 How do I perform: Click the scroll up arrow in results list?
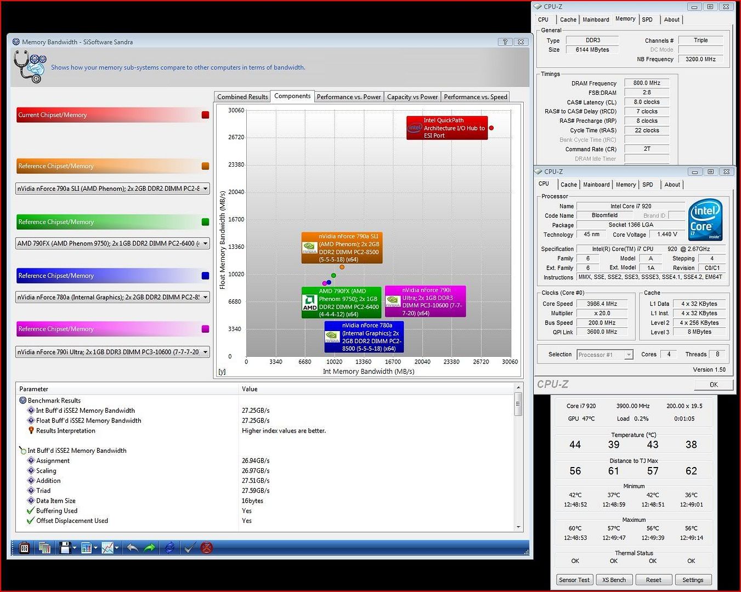coord(518,388)
